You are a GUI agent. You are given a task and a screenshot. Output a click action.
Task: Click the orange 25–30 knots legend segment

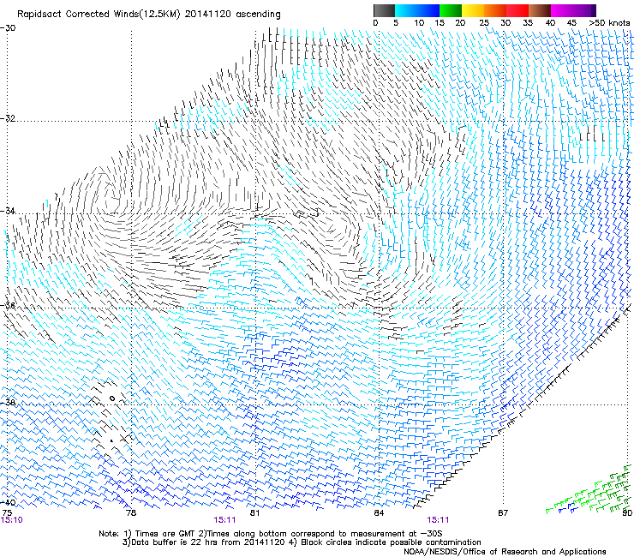[x=495, y=10]
